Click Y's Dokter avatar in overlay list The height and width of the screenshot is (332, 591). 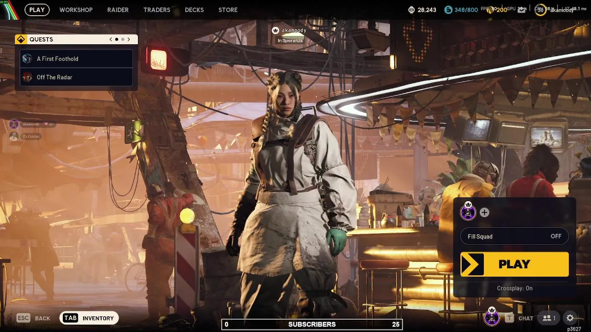[x=14, y=136]
